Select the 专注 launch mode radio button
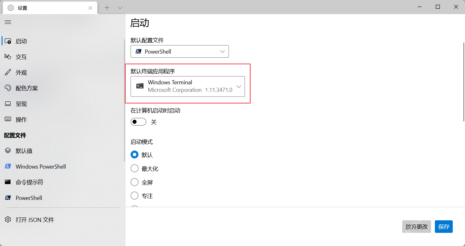This screenshot has height=246, width=465. pyautogui.click(x=134, y=196)
